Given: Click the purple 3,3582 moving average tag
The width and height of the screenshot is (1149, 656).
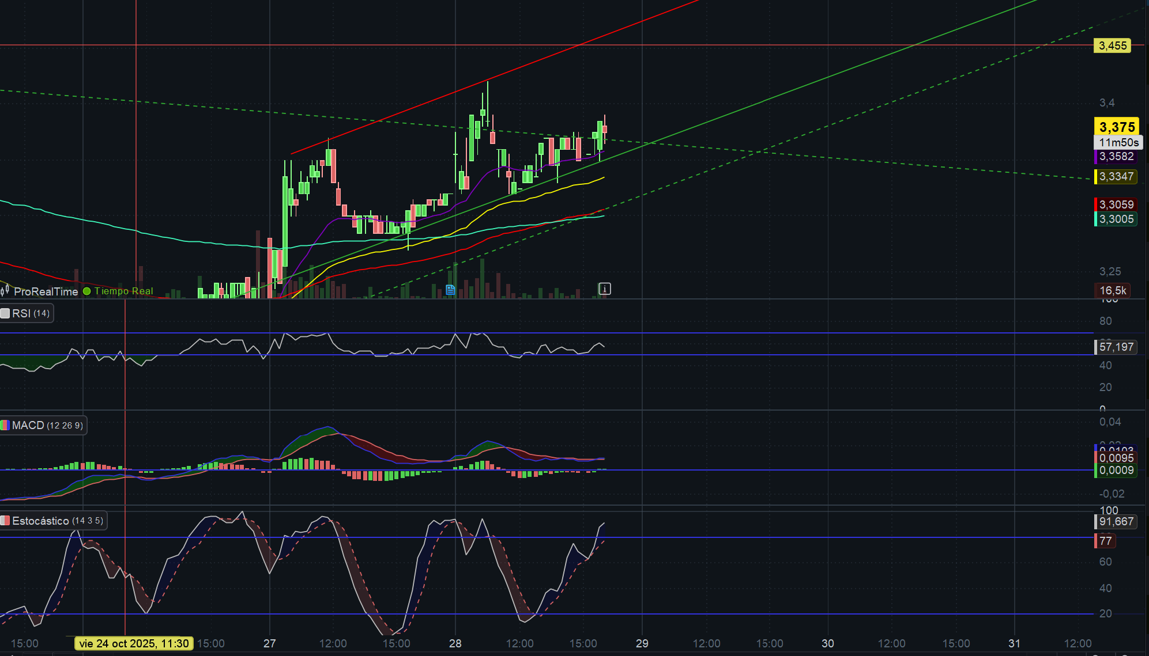Looking at the screenshot, I should pos(1116,157).
